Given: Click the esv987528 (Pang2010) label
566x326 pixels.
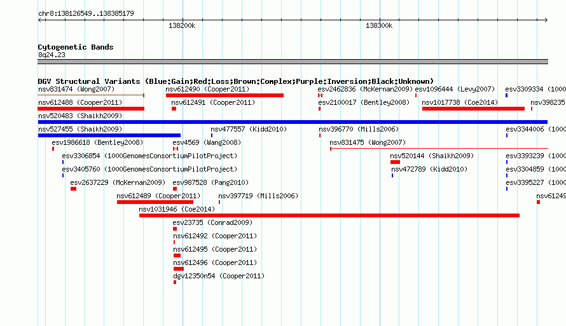Looking at the screenshot, I should (x=211, y=182).
